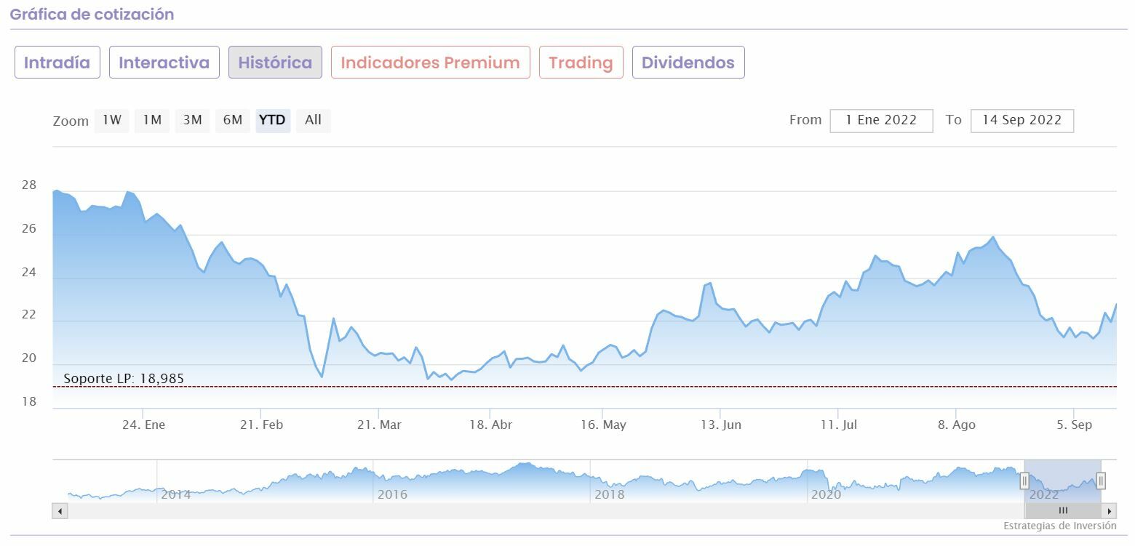Screen dimensions: 1135x546
Task: Choose the 3M zoom range
Action: point(192,120)
